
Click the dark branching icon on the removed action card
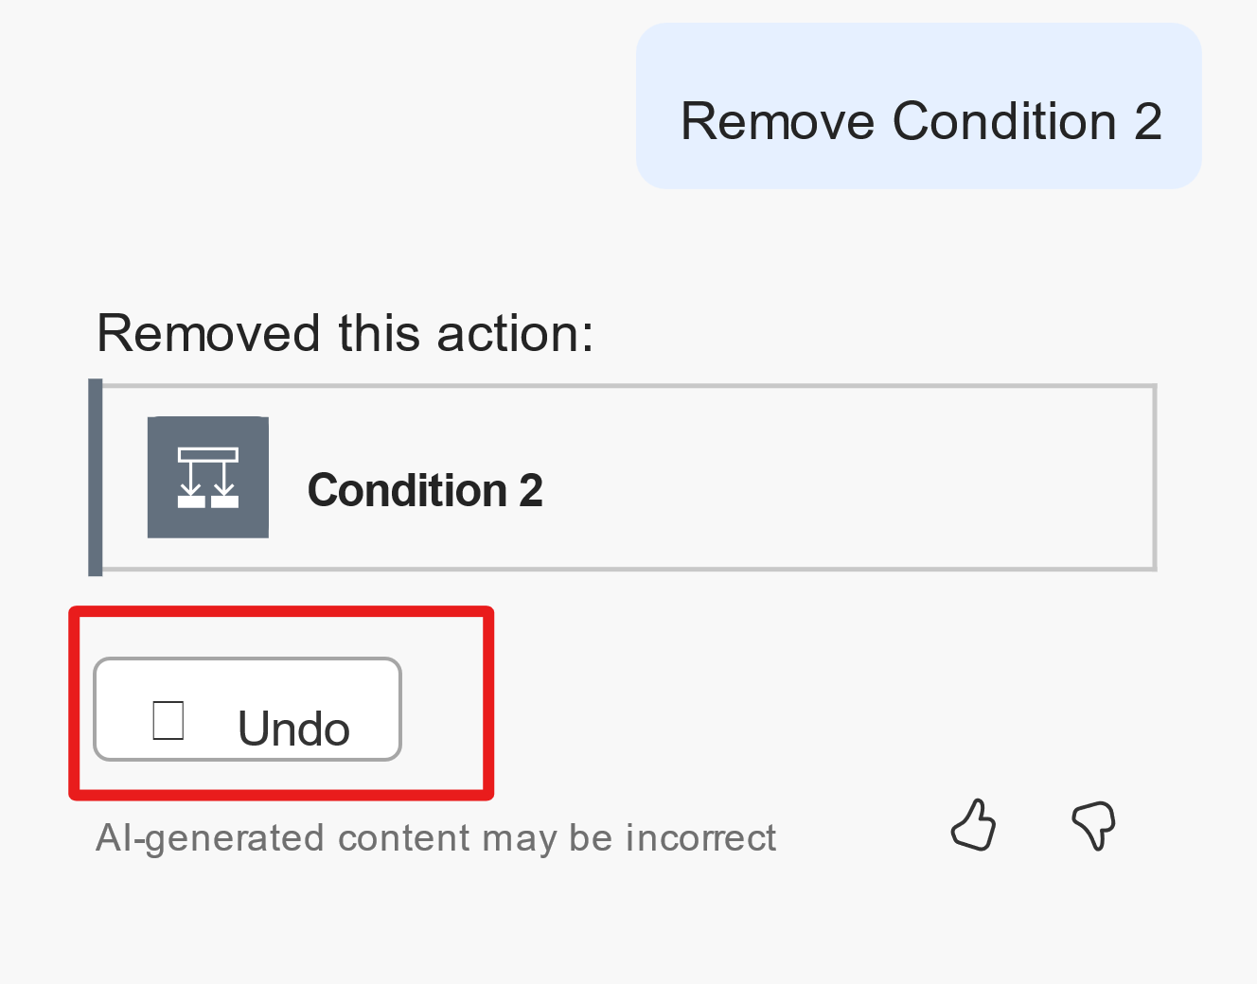click(x=207, y=477)
